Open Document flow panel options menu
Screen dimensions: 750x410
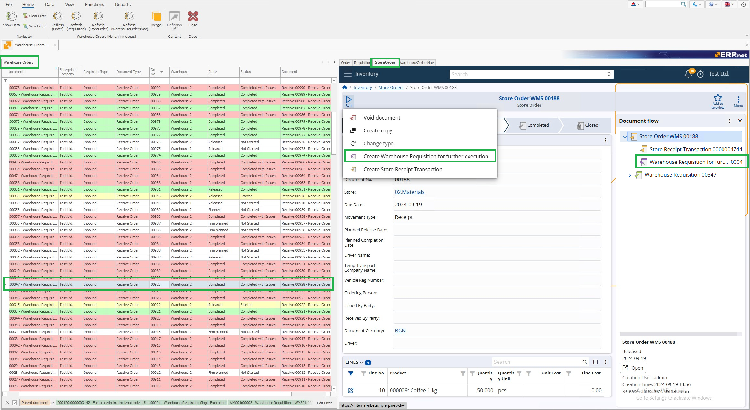click(x=730, y=121)
